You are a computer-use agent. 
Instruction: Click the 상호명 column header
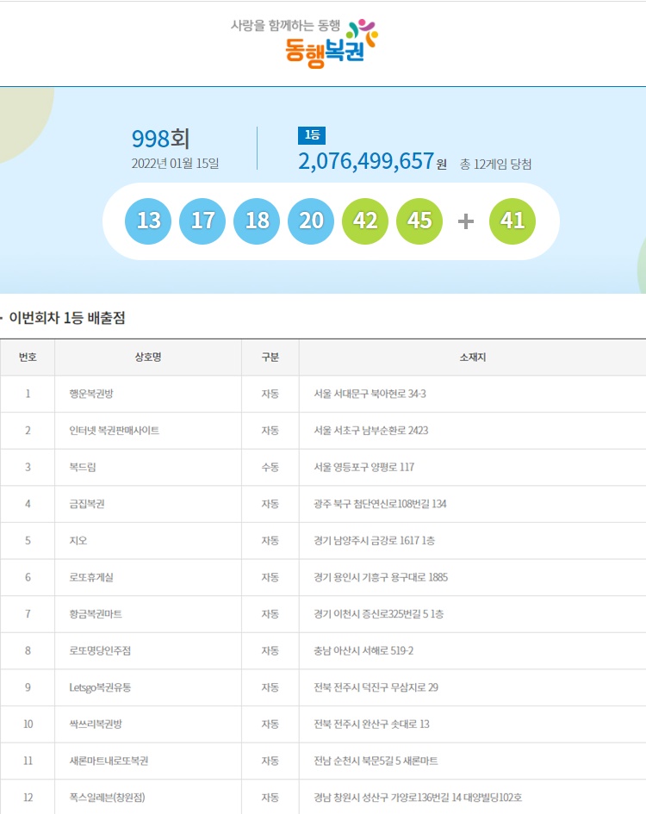(148, 357)
